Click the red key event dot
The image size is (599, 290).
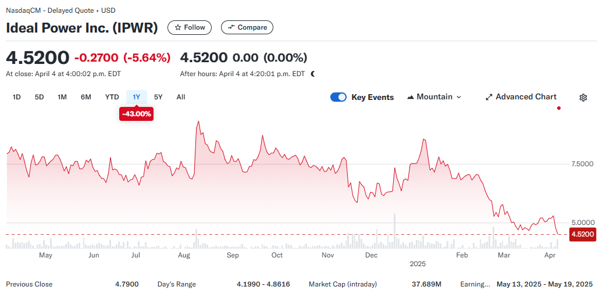(559, 108)
